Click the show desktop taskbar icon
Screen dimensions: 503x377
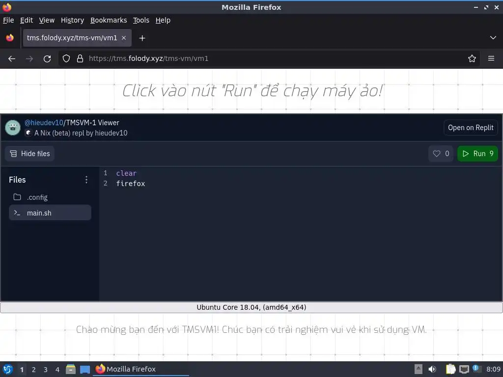click(x=85, y=369)
